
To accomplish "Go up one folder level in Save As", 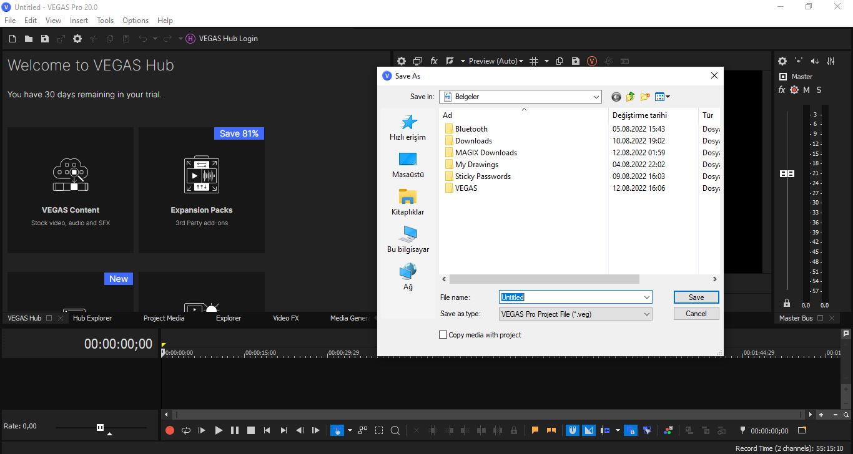I will [631, 97].
